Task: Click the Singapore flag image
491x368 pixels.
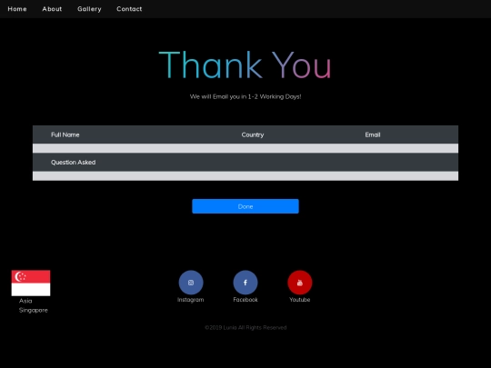Action: pyautogui.click(x=31, y=283)
